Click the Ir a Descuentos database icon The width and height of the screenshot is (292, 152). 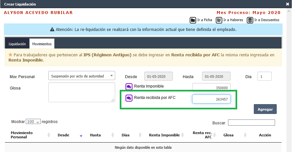[250, 20]
